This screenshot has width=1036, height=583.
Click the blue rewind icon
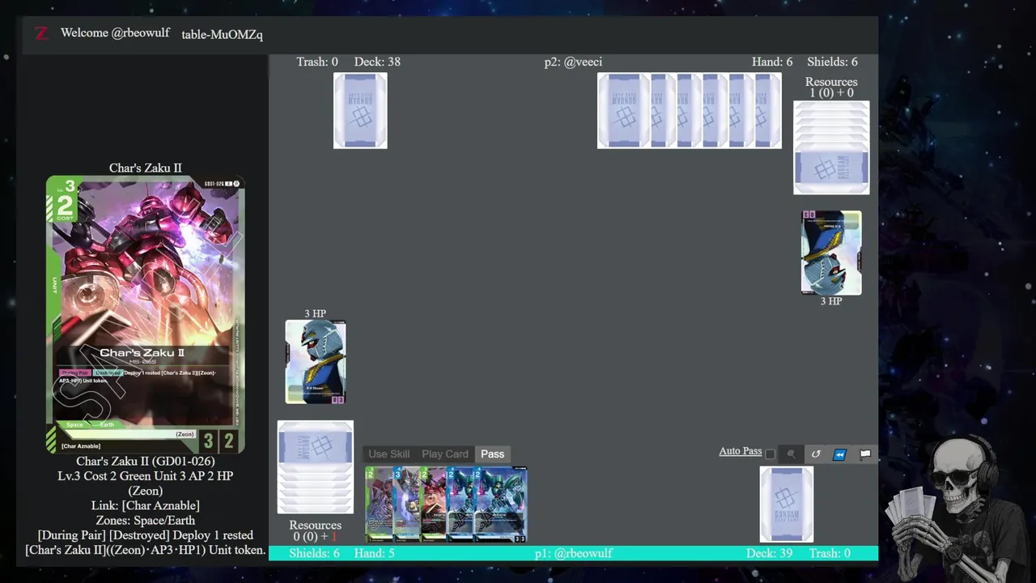click(840, 454)
